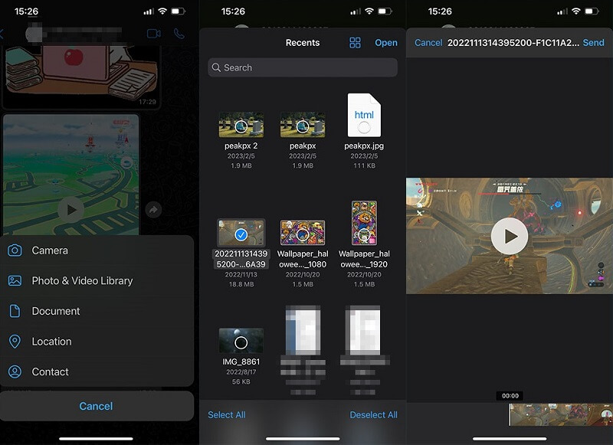Tap the magnifier icon in Search field
Image resolution: width=613 pixels, height=445 pixels.
tap(216, 67)
